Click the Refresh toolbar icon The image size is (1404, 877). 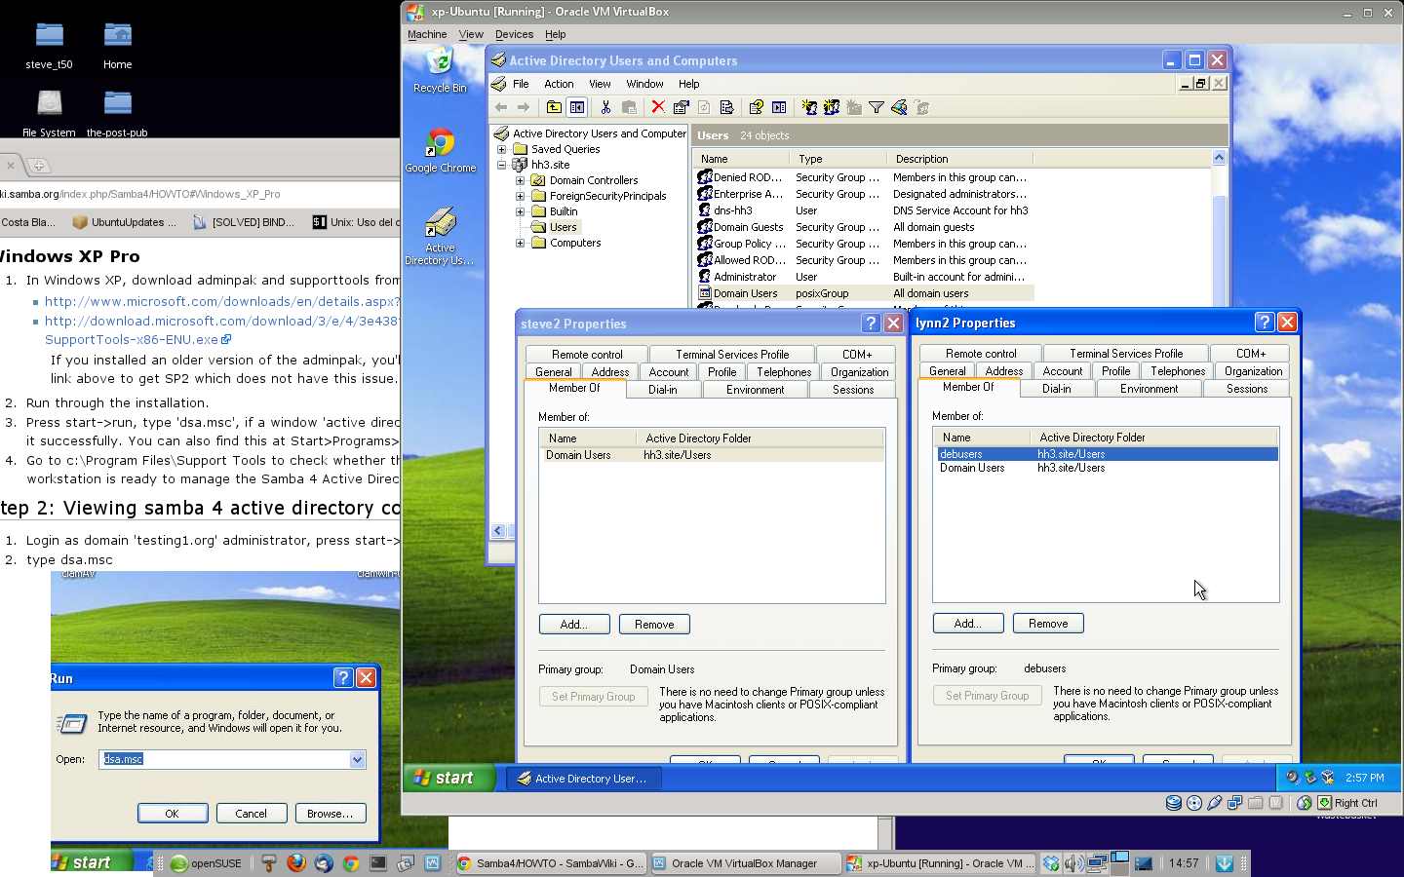click(x=702, y=107)
